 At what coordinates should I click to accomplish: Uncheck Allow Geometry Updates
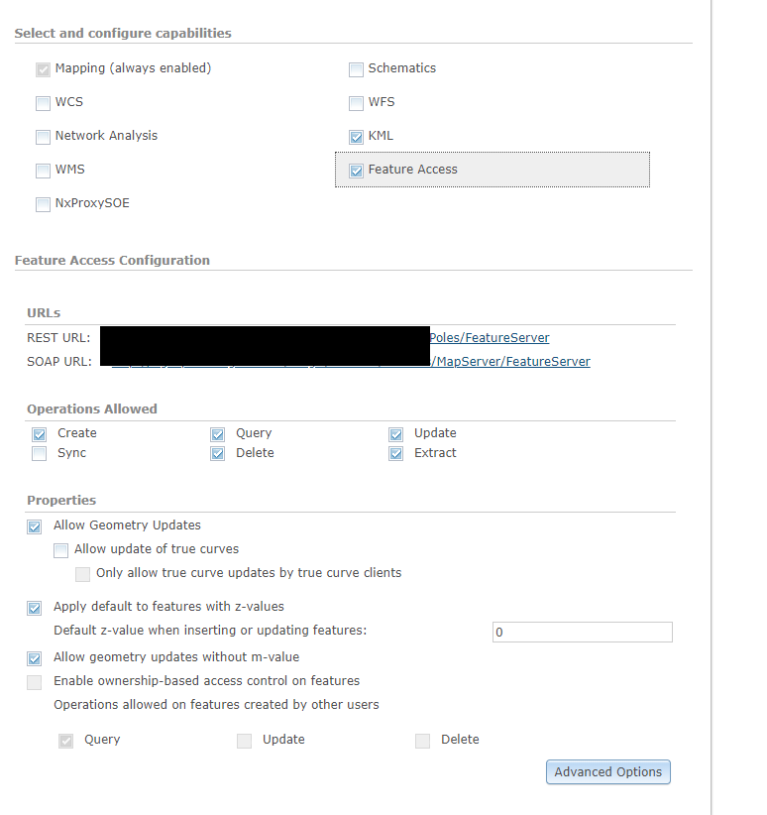[x=35, y=527]
